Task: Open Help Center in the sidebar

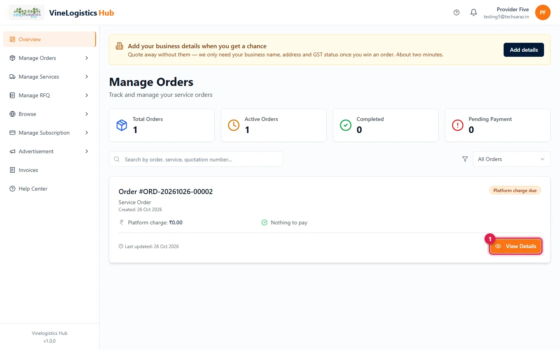Action: tap(49, 189)
